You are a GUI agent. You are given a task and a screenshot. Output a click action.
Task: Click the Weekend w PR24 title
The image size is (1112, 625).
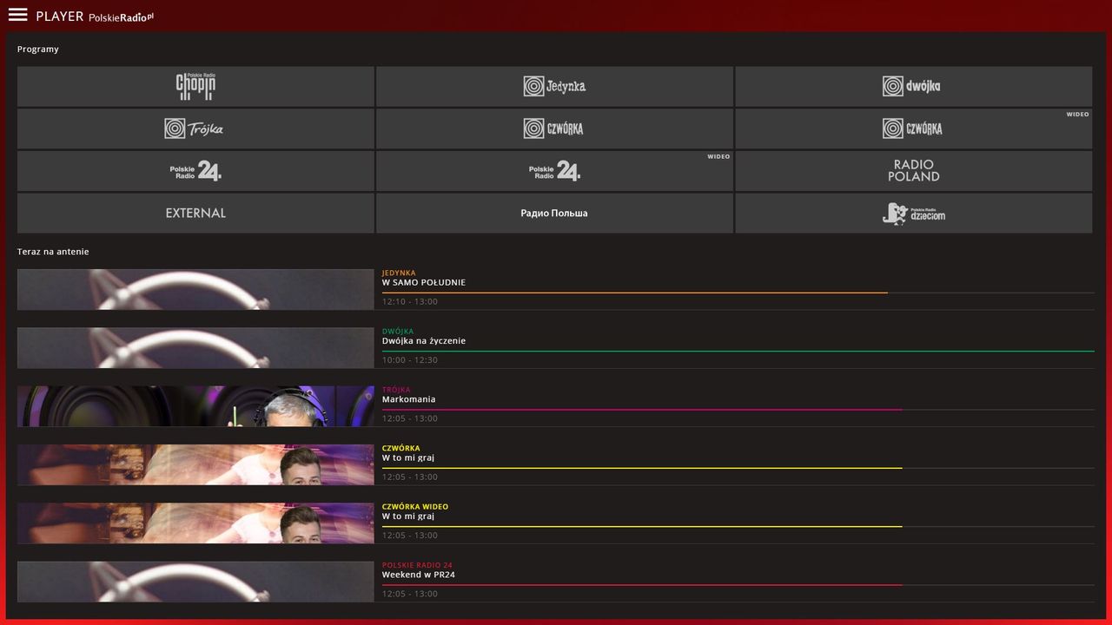419,575
